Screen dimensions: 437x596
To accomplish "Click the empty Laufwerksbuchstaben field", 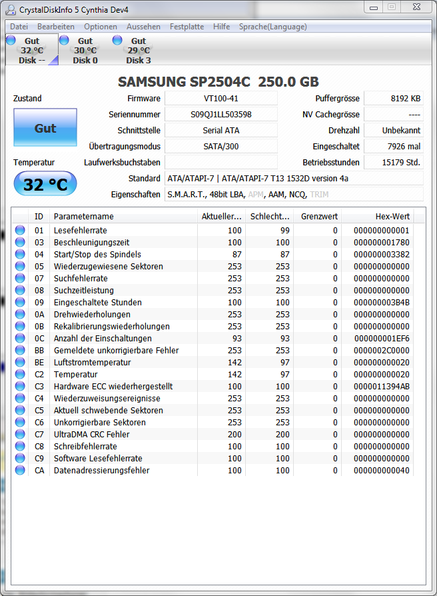I will pyautogui.click(x=221, y=162).
